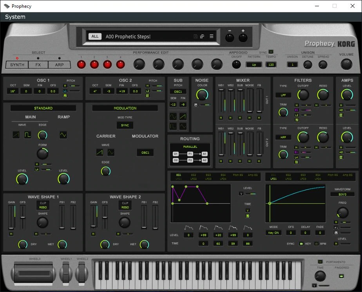Click mixer OUT 1 NOISE fader
Viewport: 362px width, 292px height.
point(250,100)
